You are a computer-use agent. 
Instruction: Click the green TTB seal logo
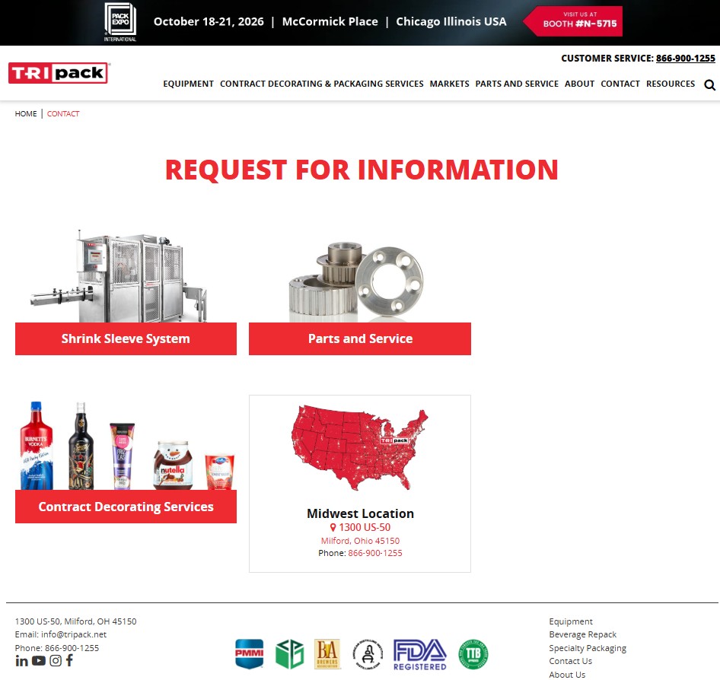pyautogui.click(x=473, y=654)
